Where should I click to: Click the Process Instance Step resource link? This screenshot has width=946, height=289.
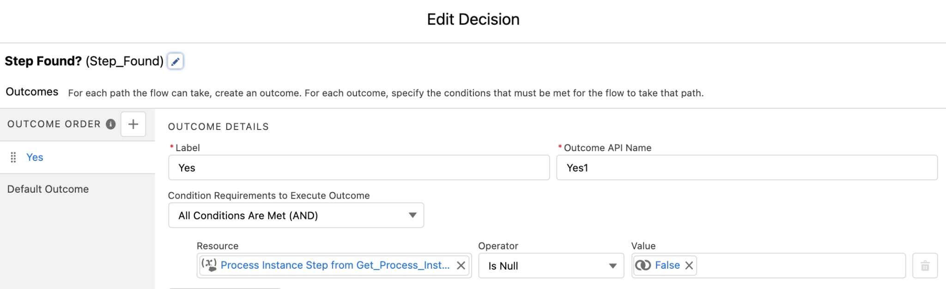(335, 265)
